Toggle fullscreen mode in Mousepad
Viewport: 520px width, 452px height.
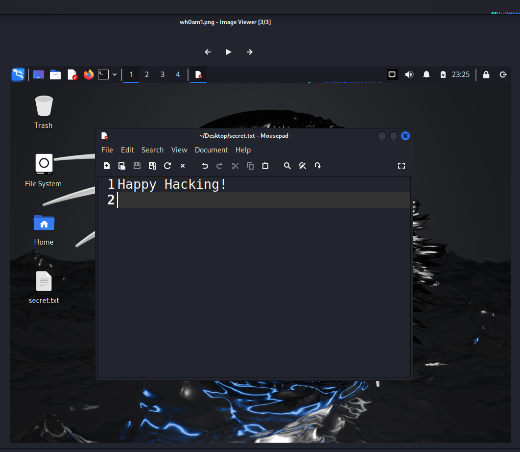point(402,166)
